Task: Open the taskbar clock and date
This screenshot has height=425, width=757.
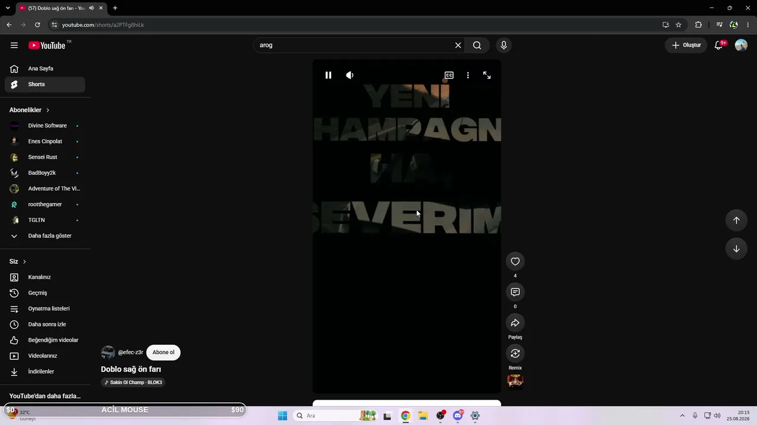Action: tap(738, 416)
